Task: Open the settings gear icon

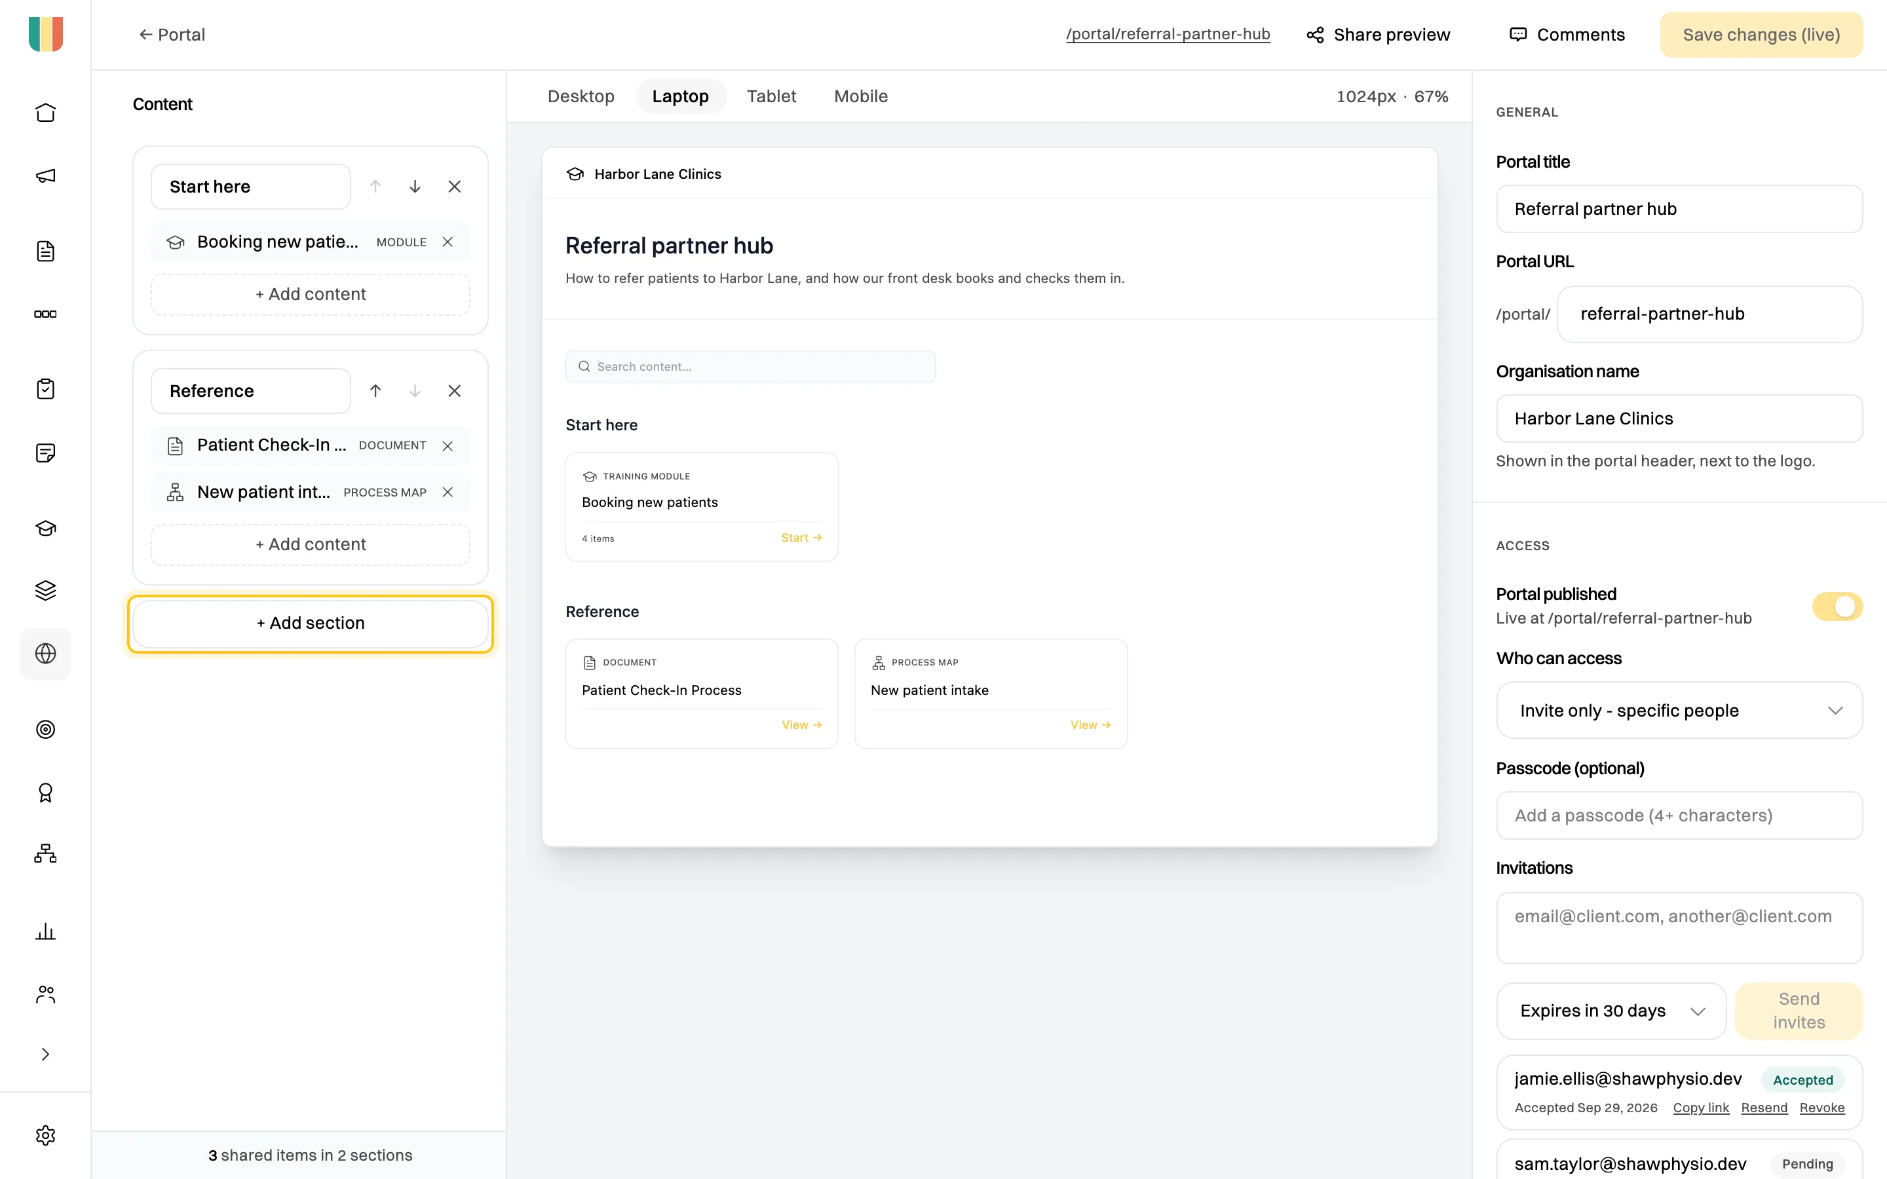Action: (45, 1135)
